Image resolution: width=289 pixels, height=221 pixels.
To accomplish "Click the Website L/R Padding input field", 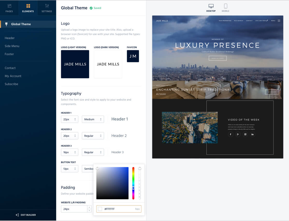I will tap(74, 209).
